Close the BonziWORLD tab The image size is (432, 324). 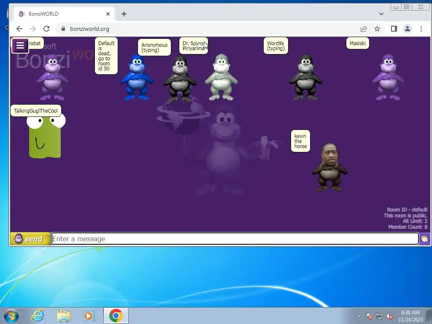tap(108, 14)
